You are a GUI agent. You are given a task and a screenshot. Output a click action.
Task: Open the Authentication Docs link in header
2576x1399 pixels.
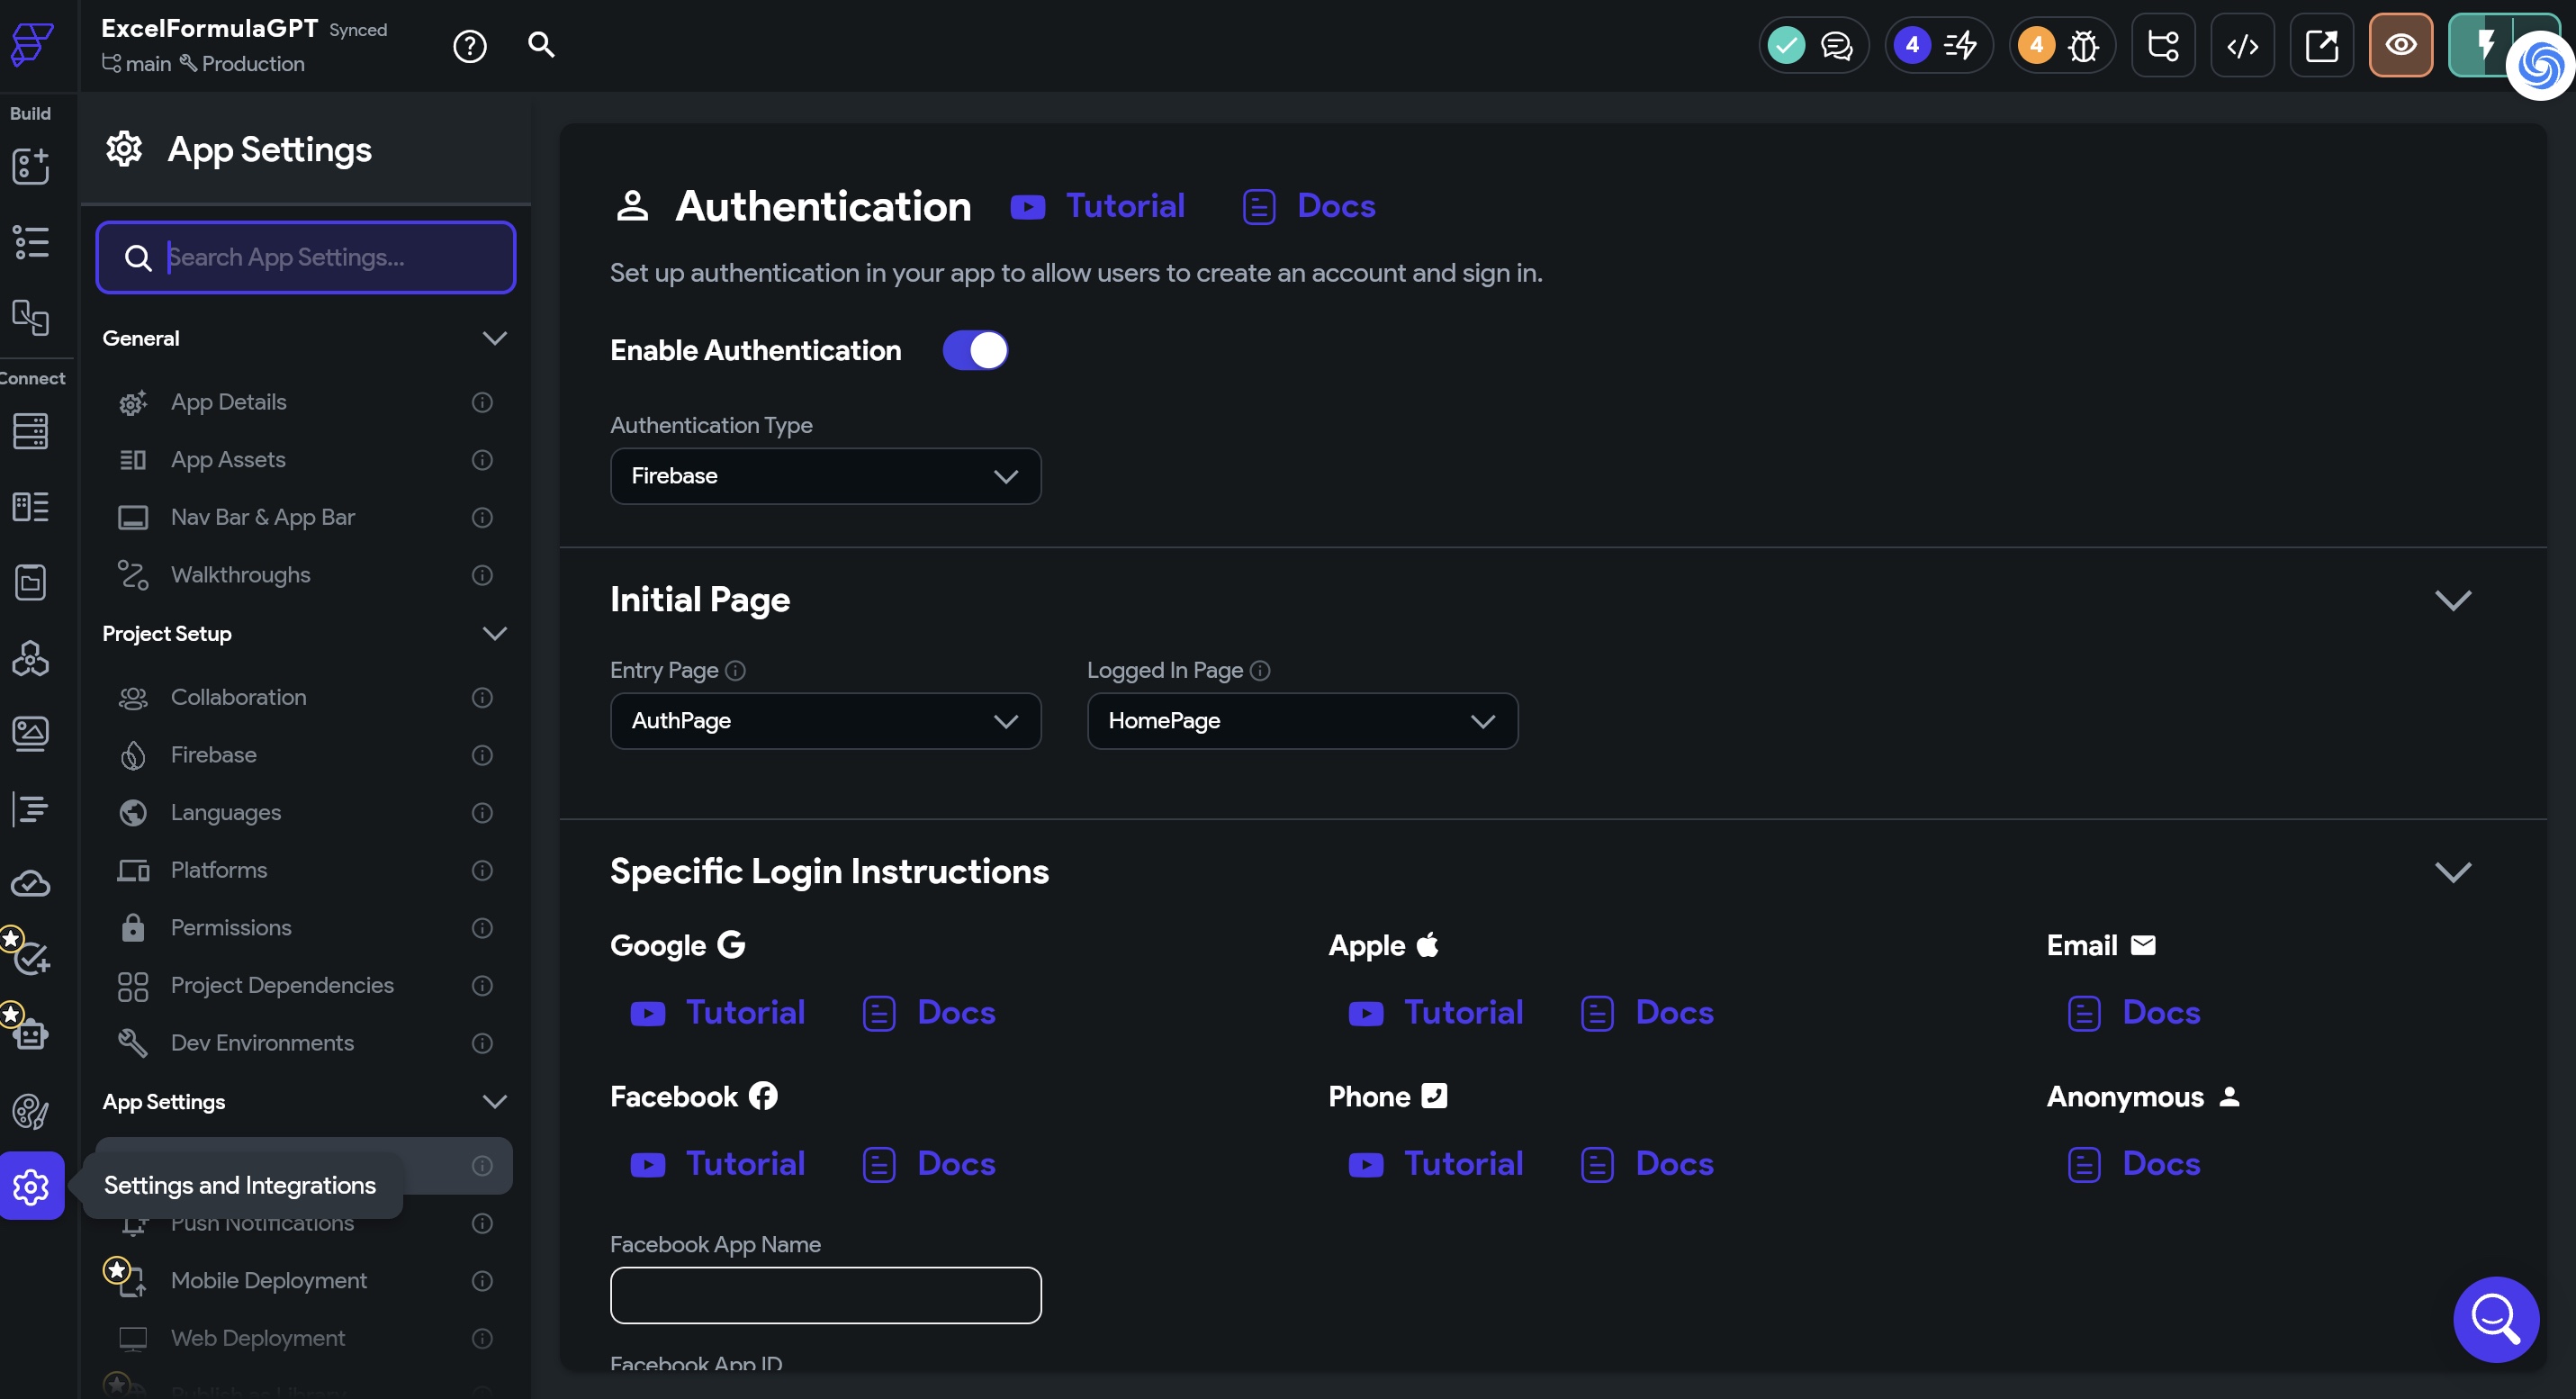pos(1309,206)
